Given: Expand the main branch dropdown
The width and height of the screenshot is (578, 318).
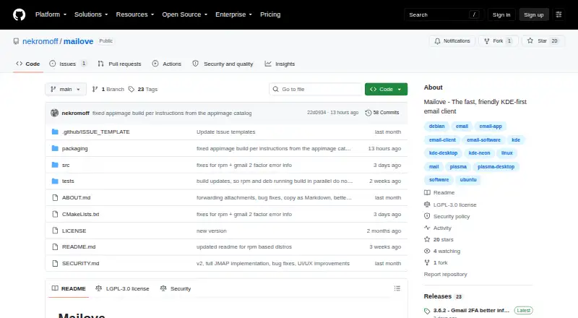Looking at the screenshot, I should coord(66,90).
